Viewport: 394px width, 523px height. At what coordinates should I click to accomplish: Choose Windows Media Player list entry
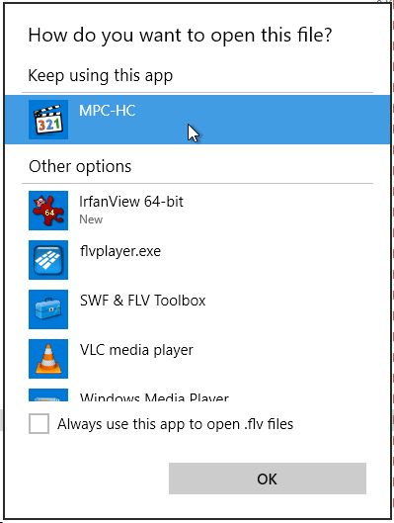pos(197,394)
